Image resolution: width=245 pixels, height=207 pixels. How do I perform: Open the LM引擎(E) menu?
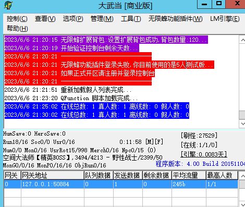(225, 19)
